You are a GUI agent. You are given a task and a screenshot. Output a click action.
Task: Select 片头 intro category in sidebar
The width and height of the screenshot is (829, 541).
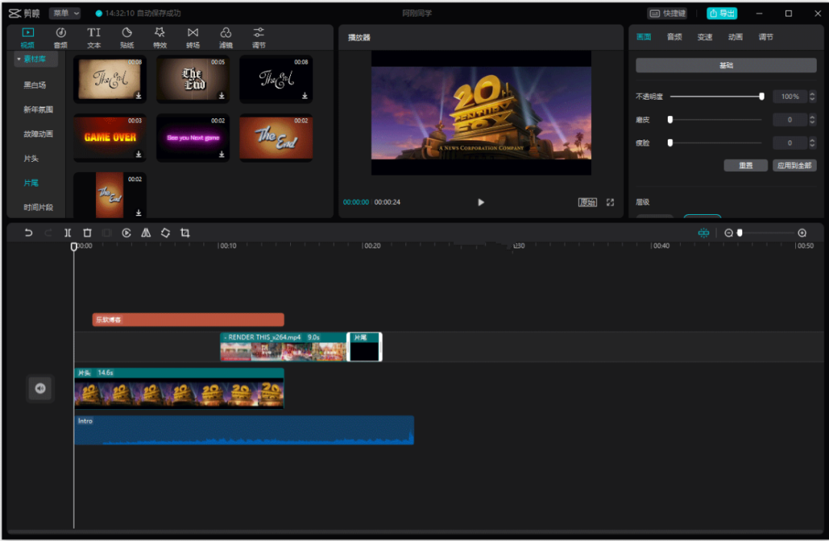point(31,159)
